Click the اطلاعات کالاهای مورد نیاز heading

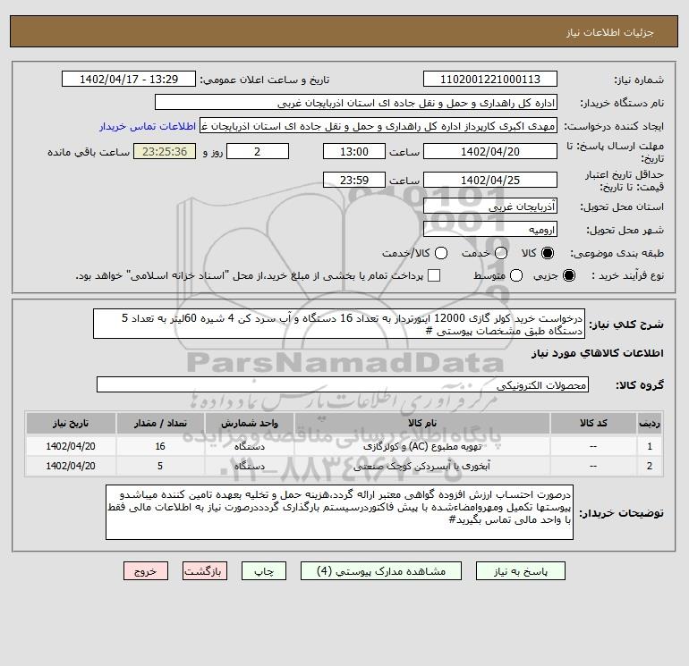point(598,353)
